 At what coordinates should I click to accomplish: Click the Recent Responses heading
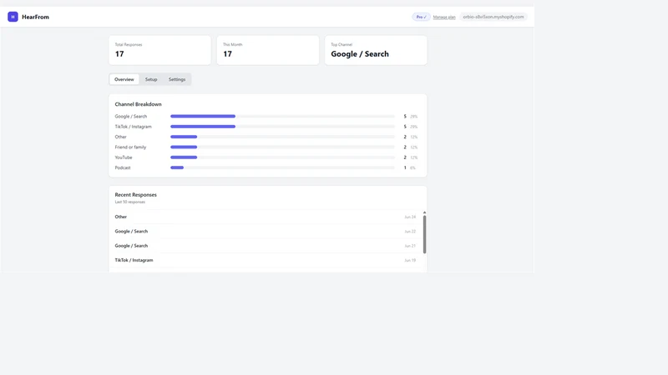135,195
